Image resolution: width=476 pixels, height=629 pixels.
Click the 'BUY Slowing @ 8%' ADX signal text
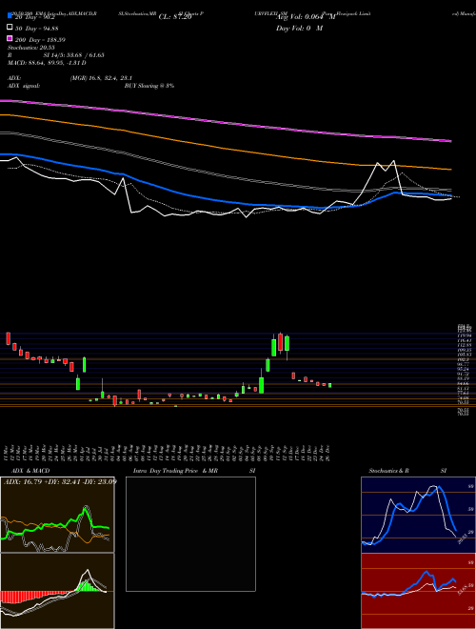149,86
